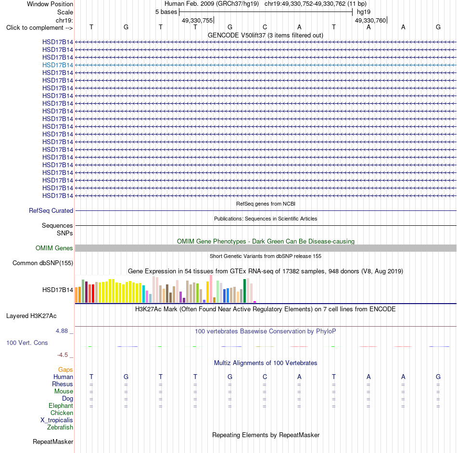
Task: Click the 'Scale' track label
Action: pyautogui.click(x=65, y=12)
